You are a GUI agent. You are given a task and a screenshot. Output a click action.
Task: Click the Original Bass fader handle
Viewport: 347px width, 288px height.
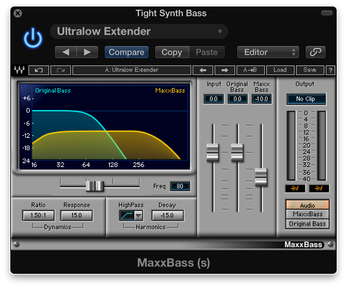(x=237, y=152)
